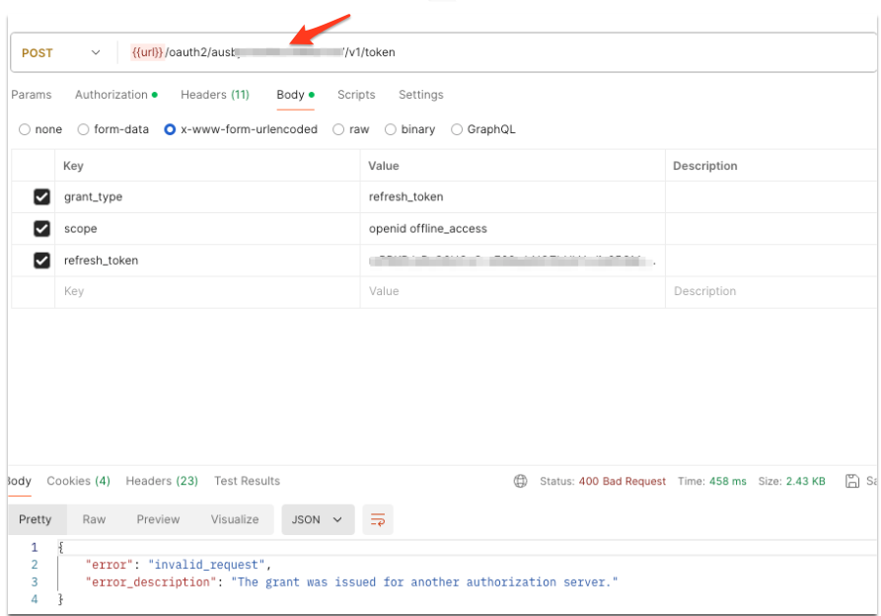The height and width of the screenshot is (616, 881).
Task: Open the Test Results tab
Action: point(247,481)
